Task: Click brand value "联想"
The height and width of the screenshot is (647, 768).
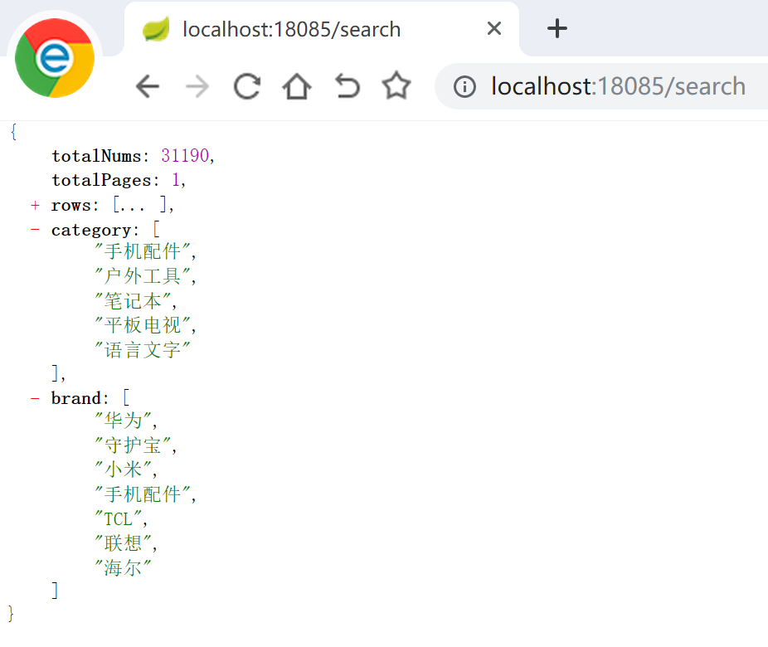Action: coord(123,543)
